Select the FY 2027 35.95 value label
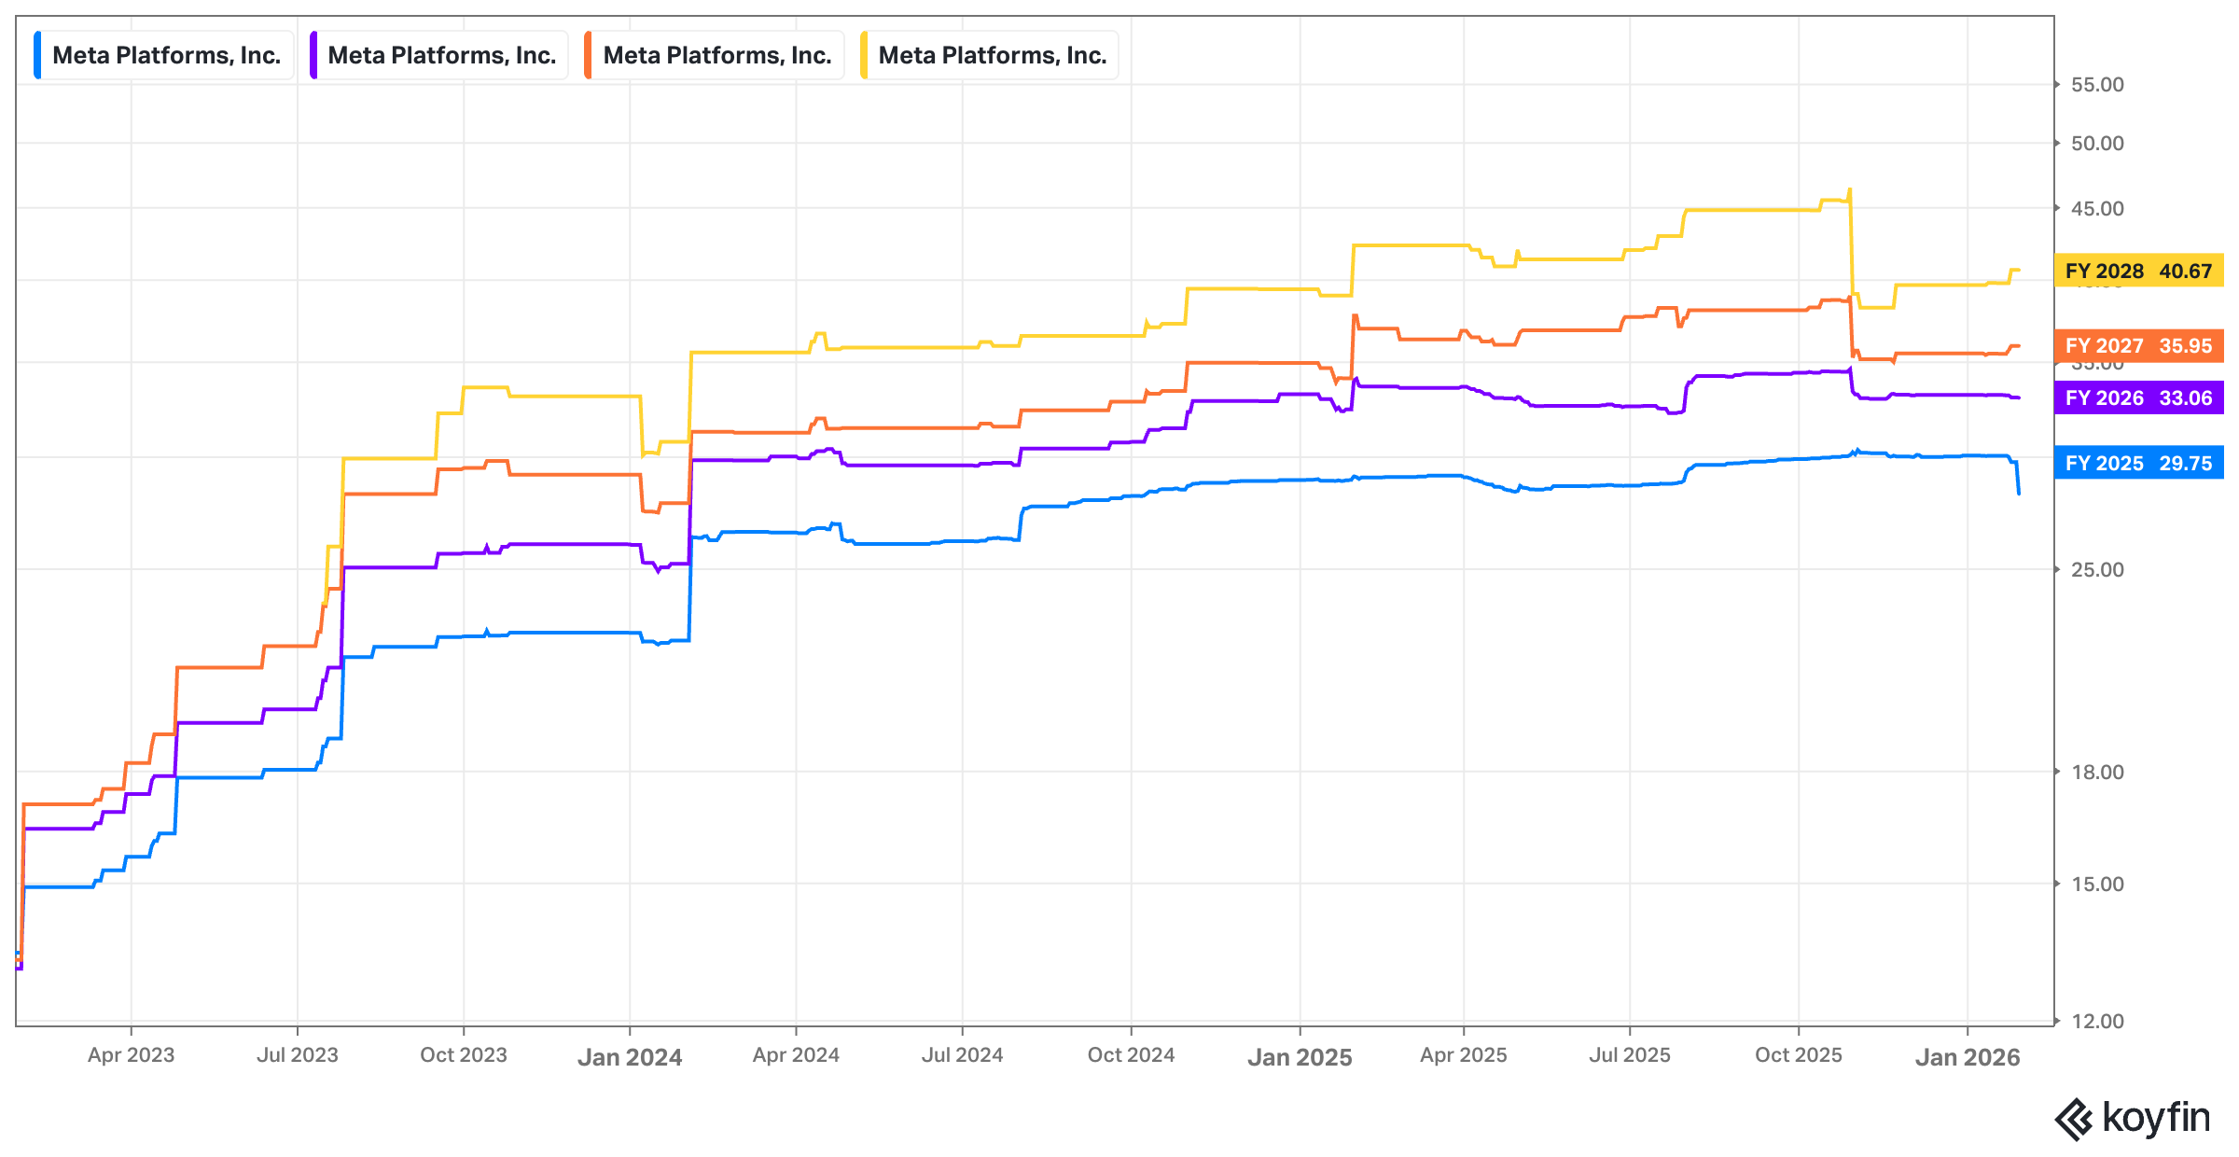2239x1157 pixels. (2138, 346)
